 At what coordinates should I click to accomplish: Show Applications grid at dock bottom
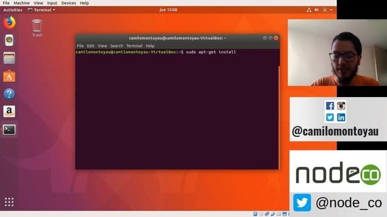pyautogui.click(x=9, y=202)
